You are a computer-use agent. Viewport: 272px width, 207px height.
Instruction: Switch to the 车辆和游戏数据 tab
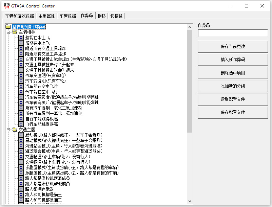19,16
